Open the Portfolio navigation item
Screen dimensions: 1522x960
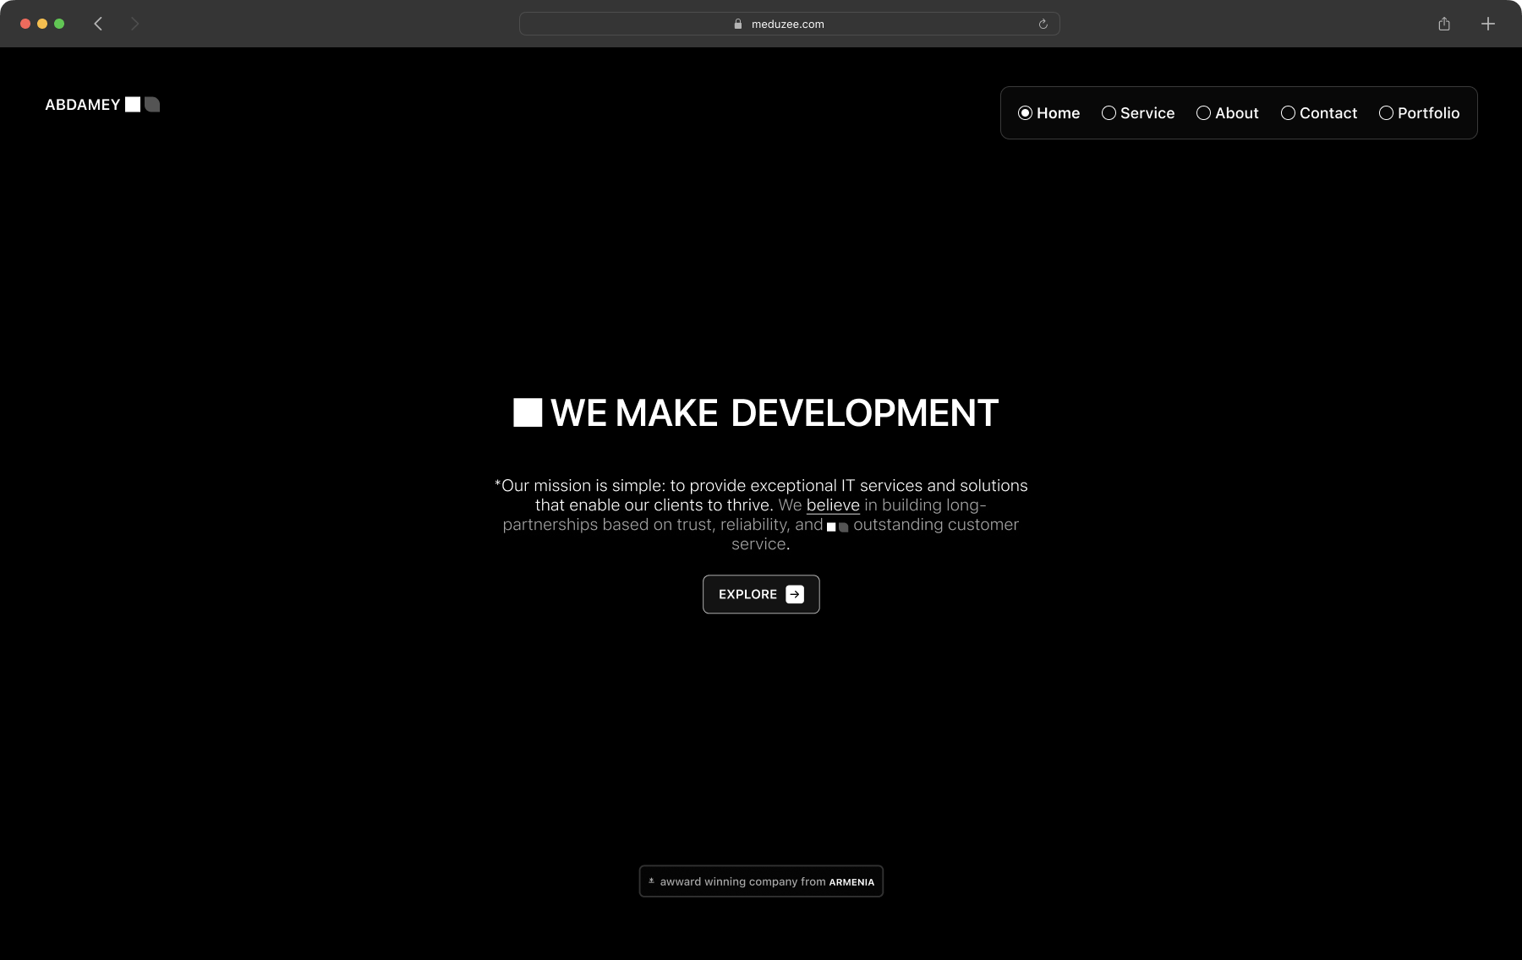[1419, 113]
